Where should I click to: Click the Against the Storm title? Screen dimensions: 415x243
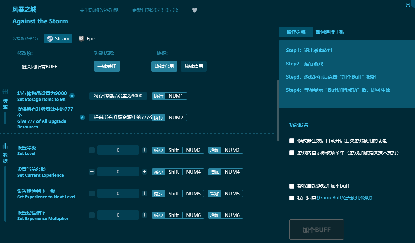[40, 21]
